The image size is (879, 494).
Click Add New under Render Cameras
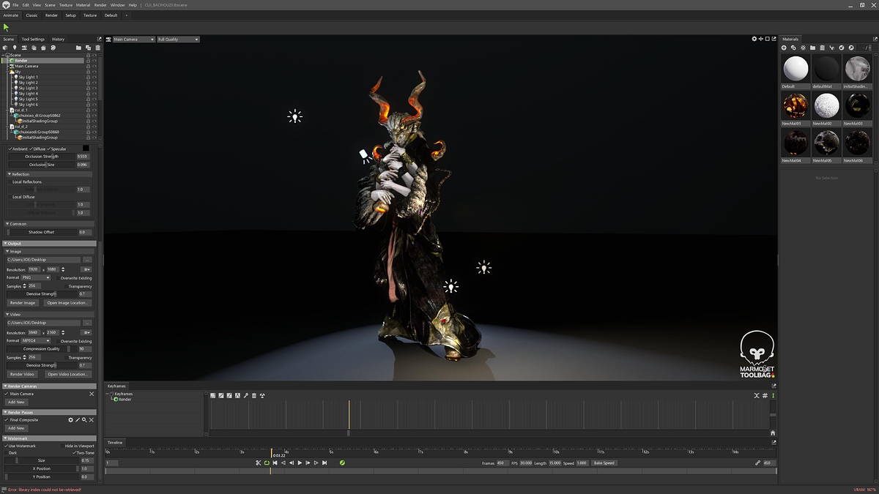16,402
